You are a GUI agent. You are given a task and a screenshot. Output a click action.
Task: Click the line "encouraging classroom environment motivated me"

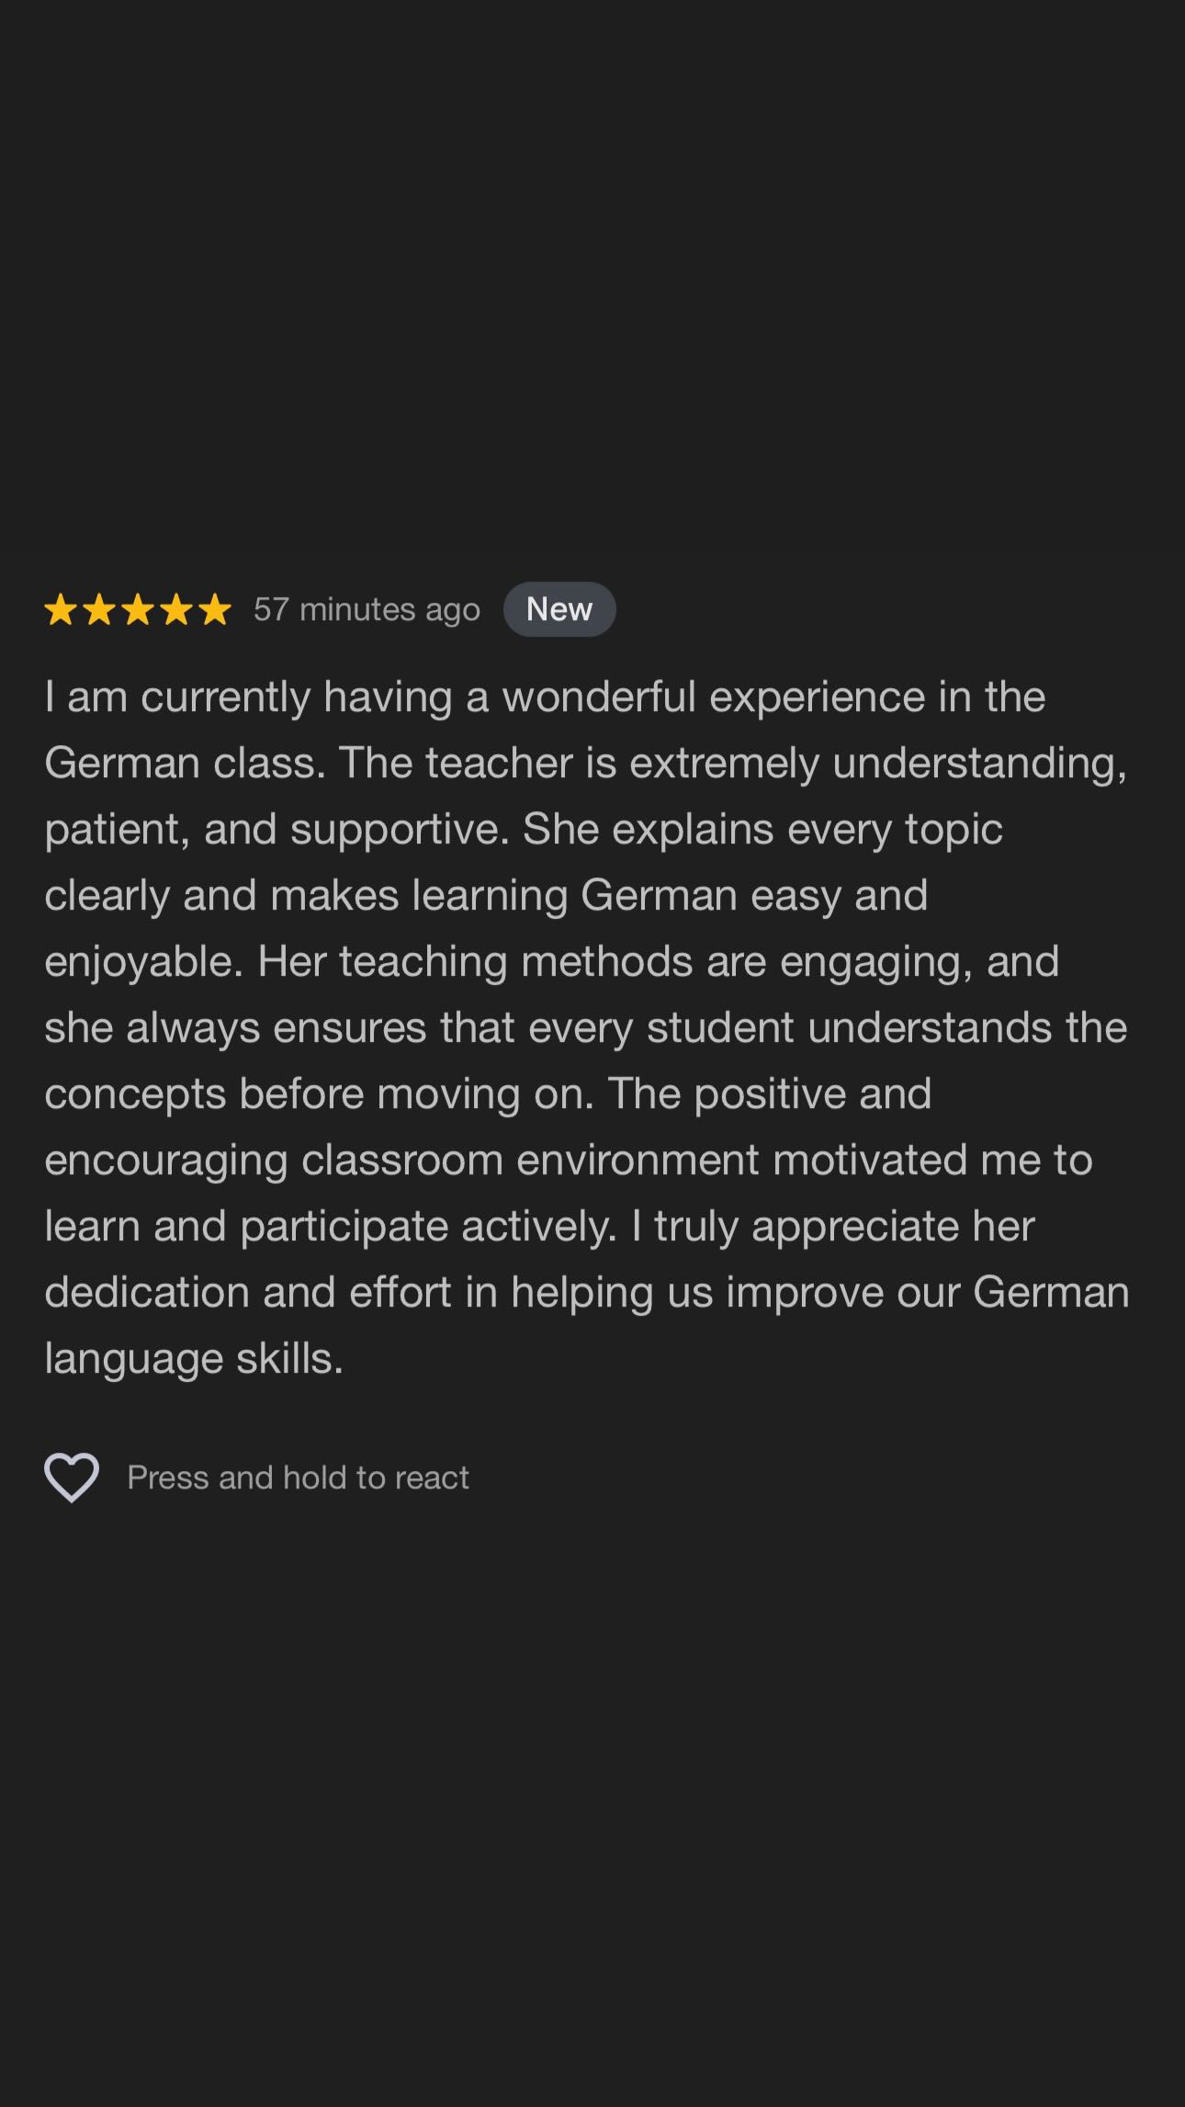pos(569,1160)
